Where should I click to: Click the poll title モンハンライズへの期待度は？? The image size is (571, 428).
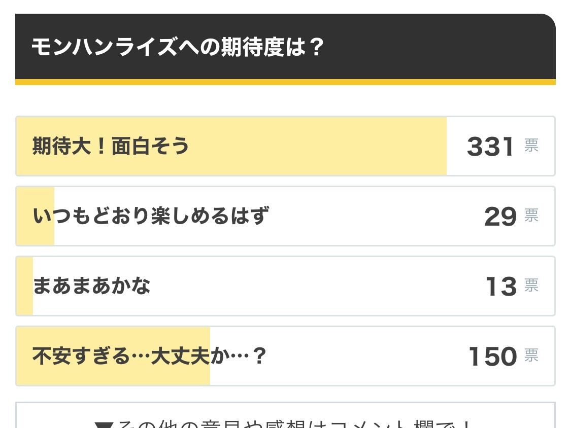point(177,47)
